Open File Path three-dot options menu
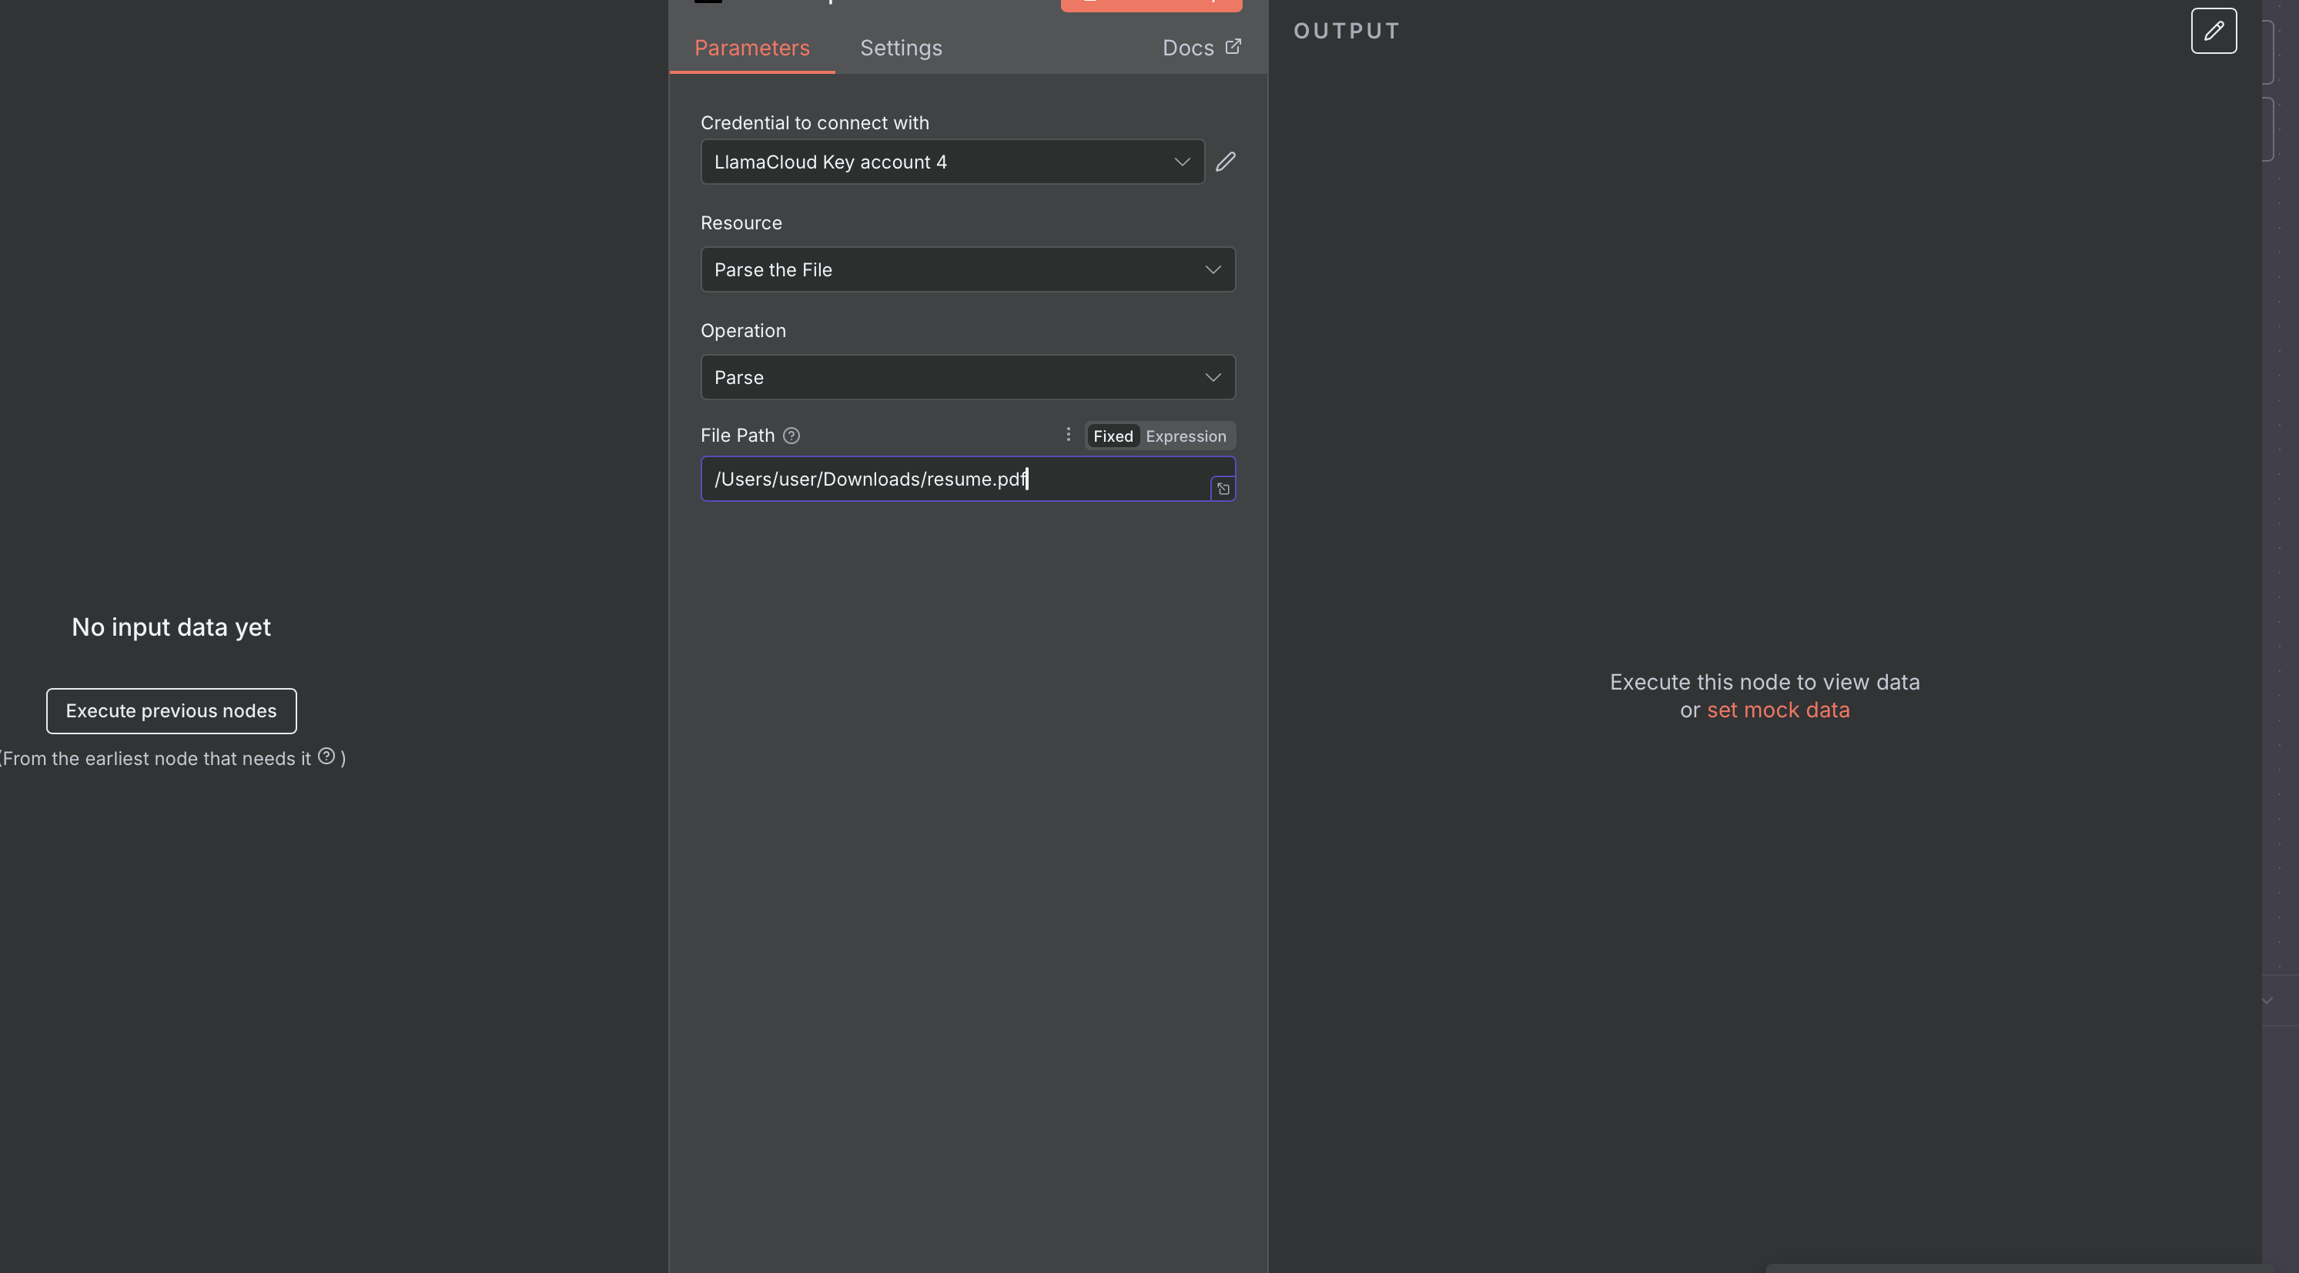Screen dimensions: 2299x1273 pyautogui.click(x=1067, y=434)
